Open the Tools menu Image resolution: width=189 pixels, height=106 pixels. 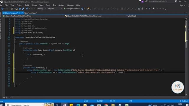(x=48, y=5)
